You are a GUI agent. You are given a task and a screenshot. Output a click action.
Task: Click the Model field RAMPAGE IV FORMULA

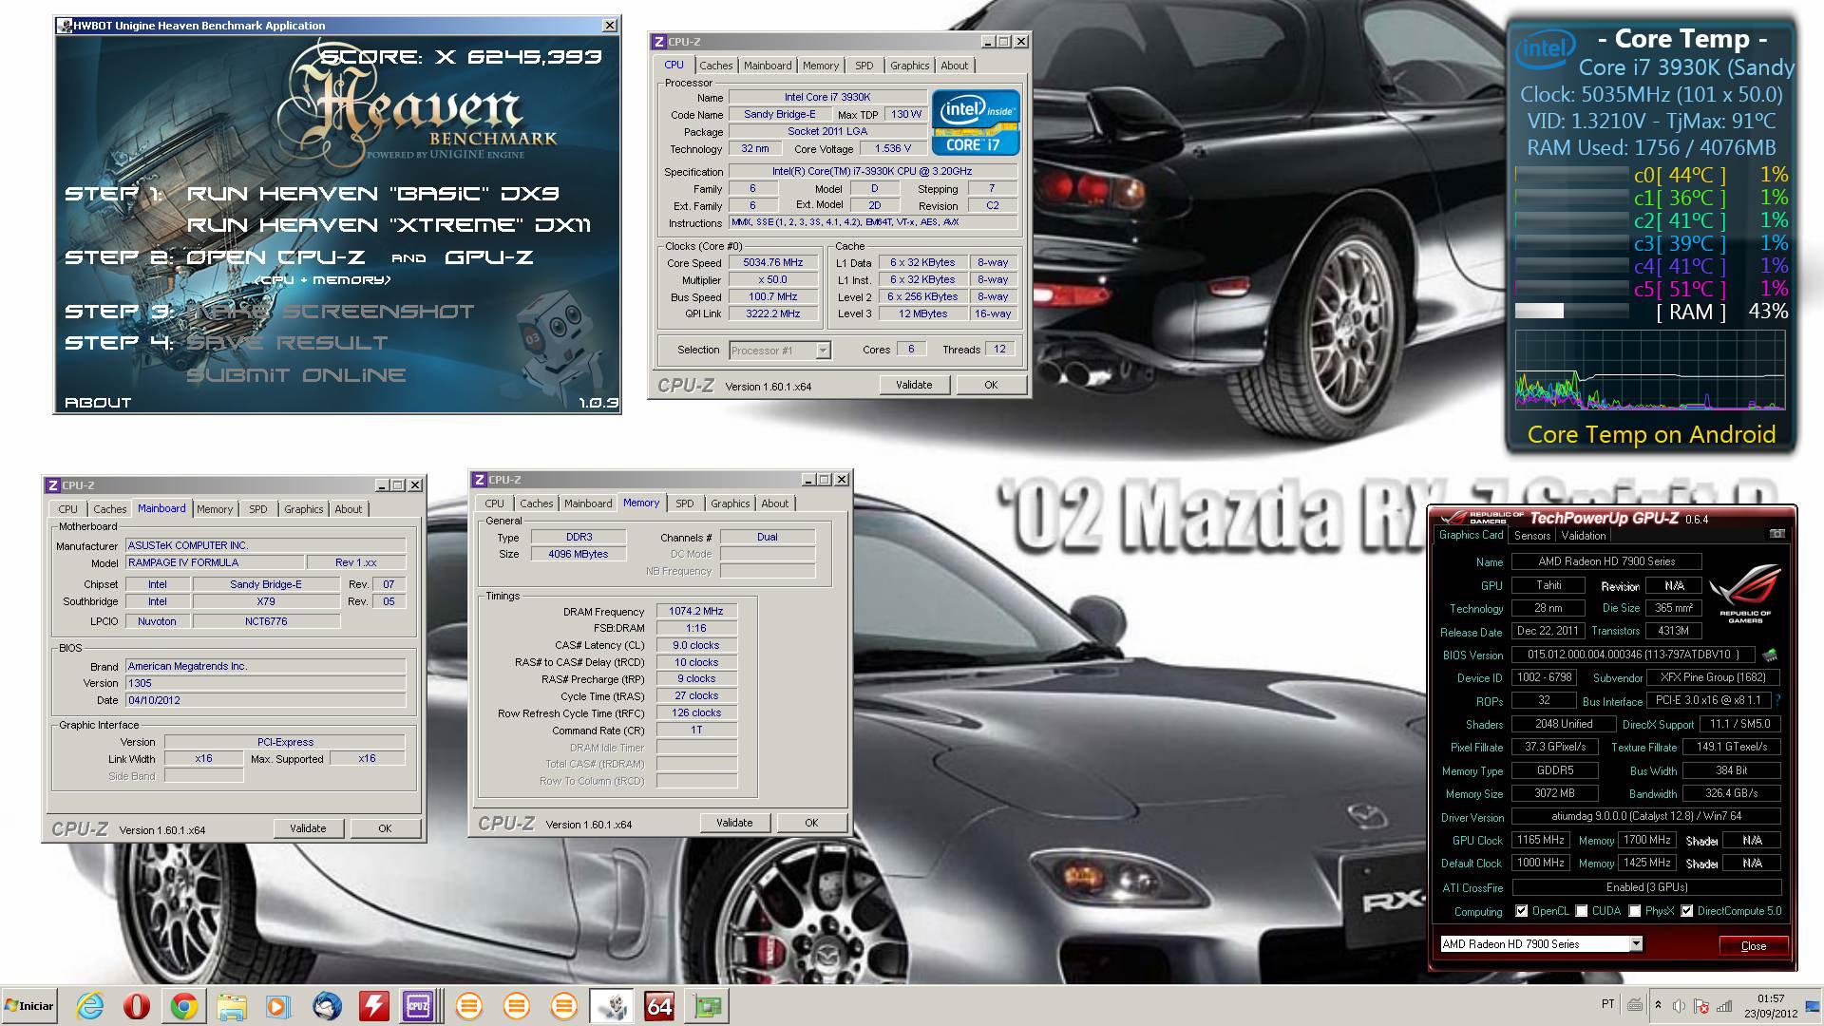tap(215, 562)
